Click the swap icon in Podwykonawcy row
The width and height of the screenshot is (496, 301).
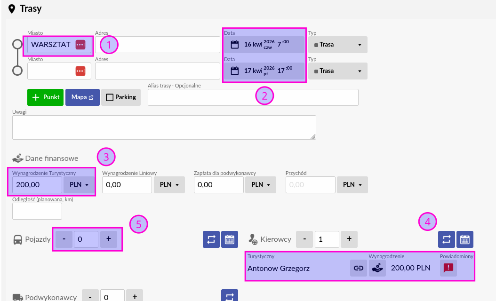pos(230,296)
